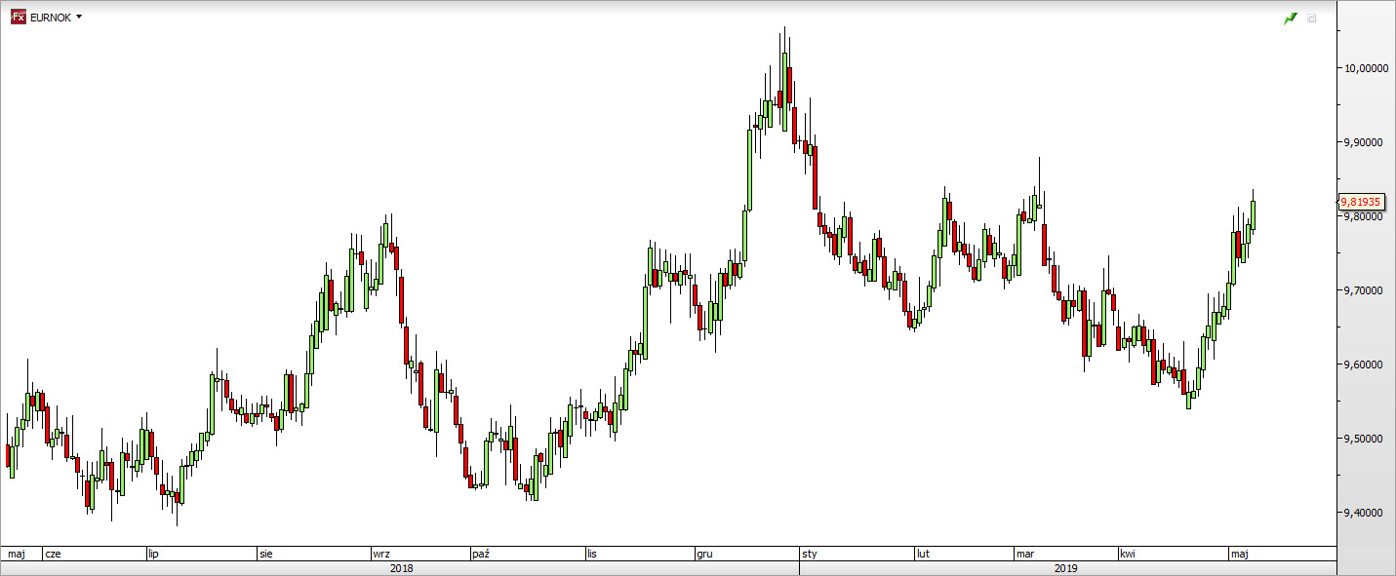Click the lut month label

coord(923,554)
